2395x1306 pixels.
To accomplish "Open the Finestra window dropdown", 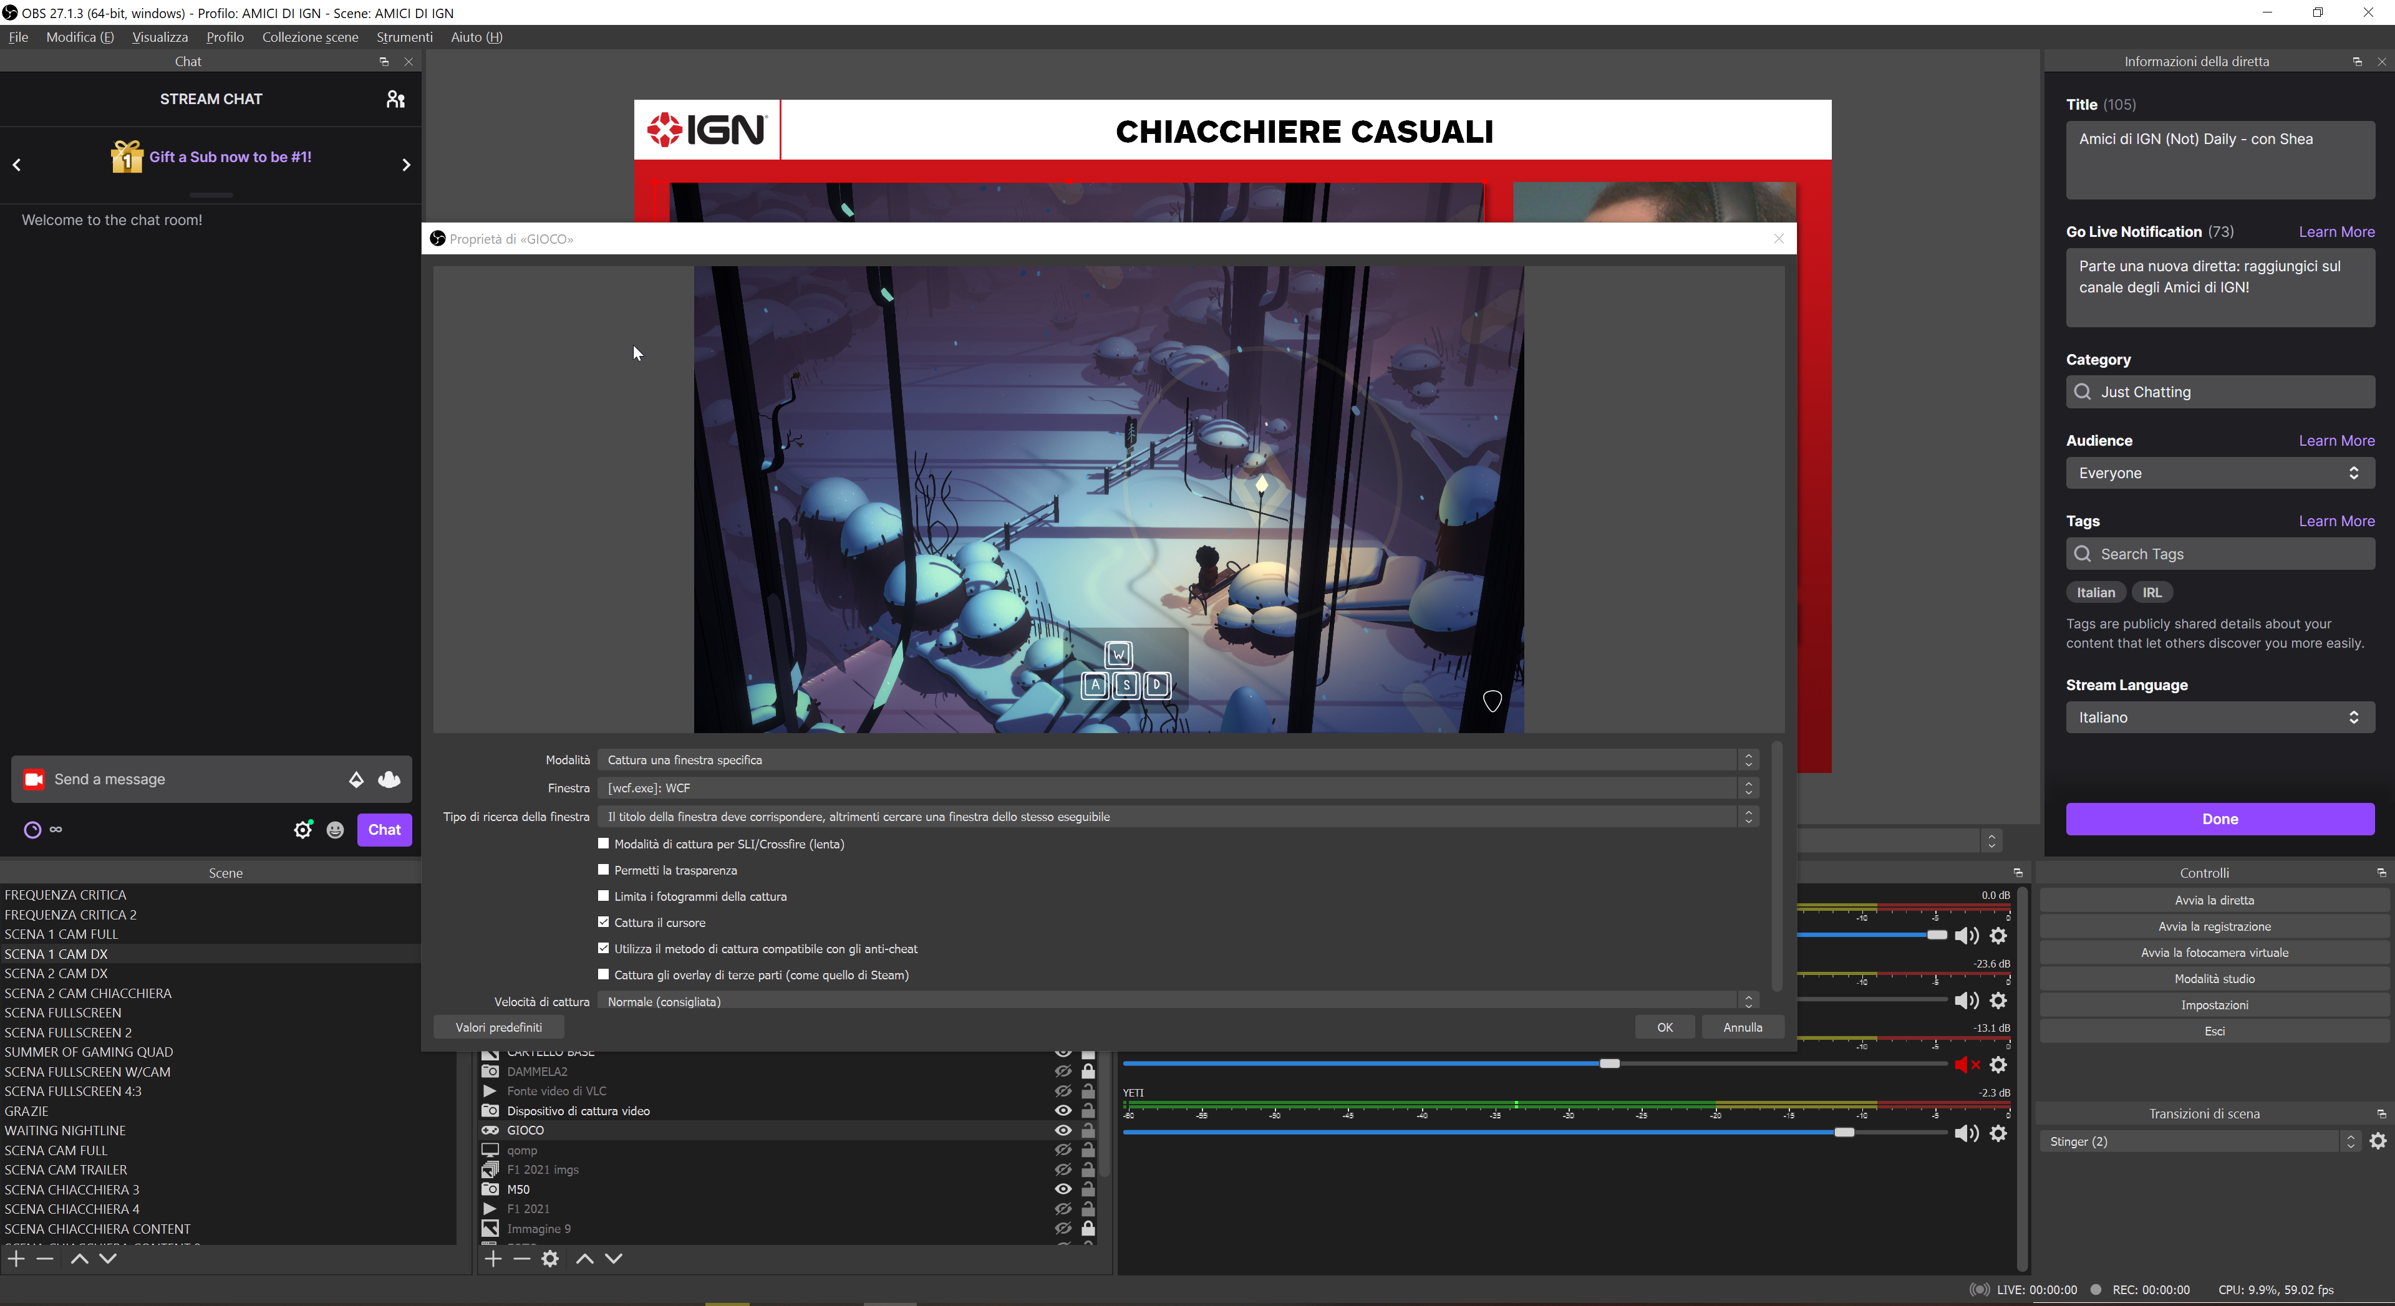I will (x=1177, y=787).
